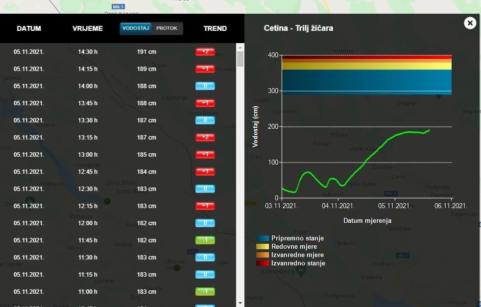
Task: Click the blue 0 badge at 12:30 h
Action: click(x=205, y=189)
